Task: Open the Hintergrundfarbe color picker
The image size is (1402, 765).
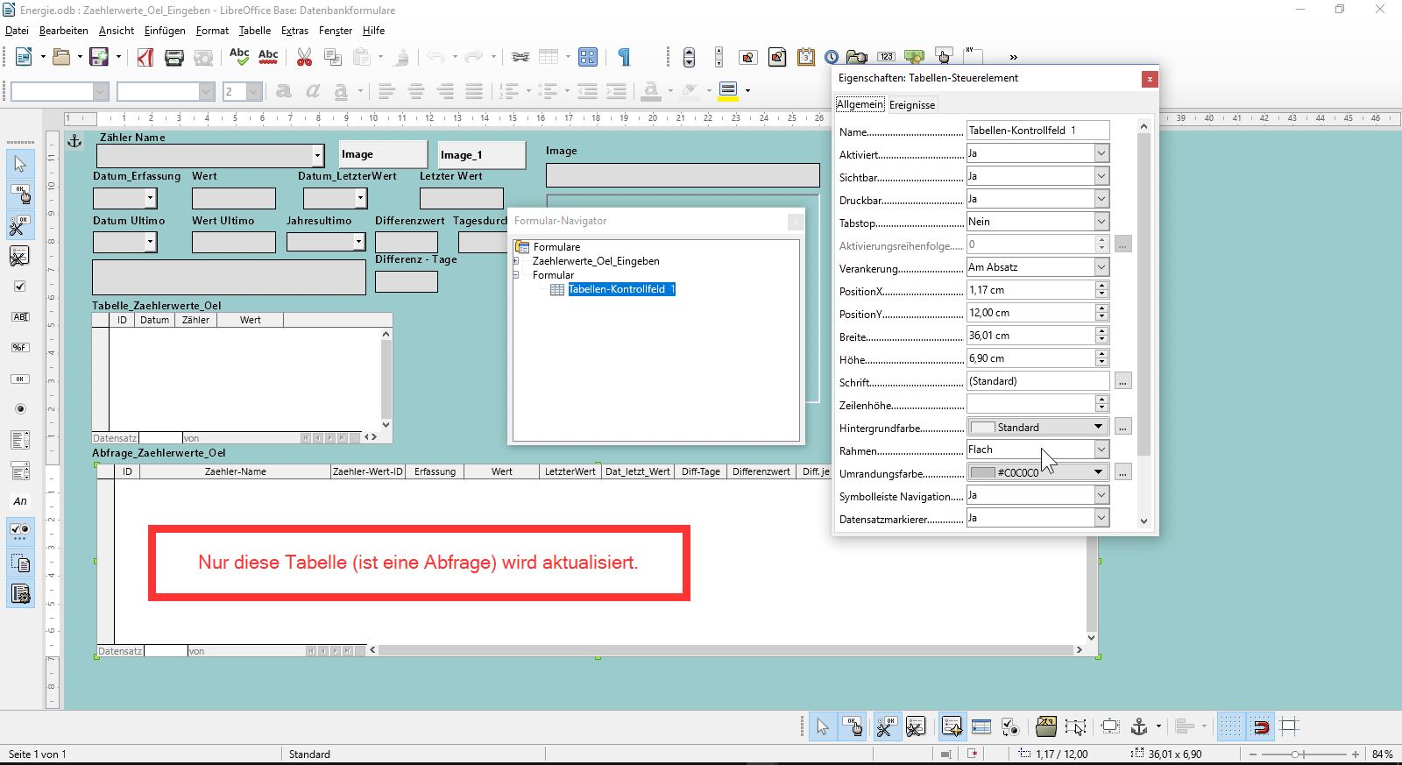Action: [x=1037, y=427]
